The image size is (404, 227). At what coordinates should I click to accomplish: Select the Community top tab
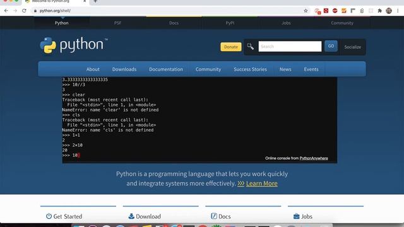[342, 23]
